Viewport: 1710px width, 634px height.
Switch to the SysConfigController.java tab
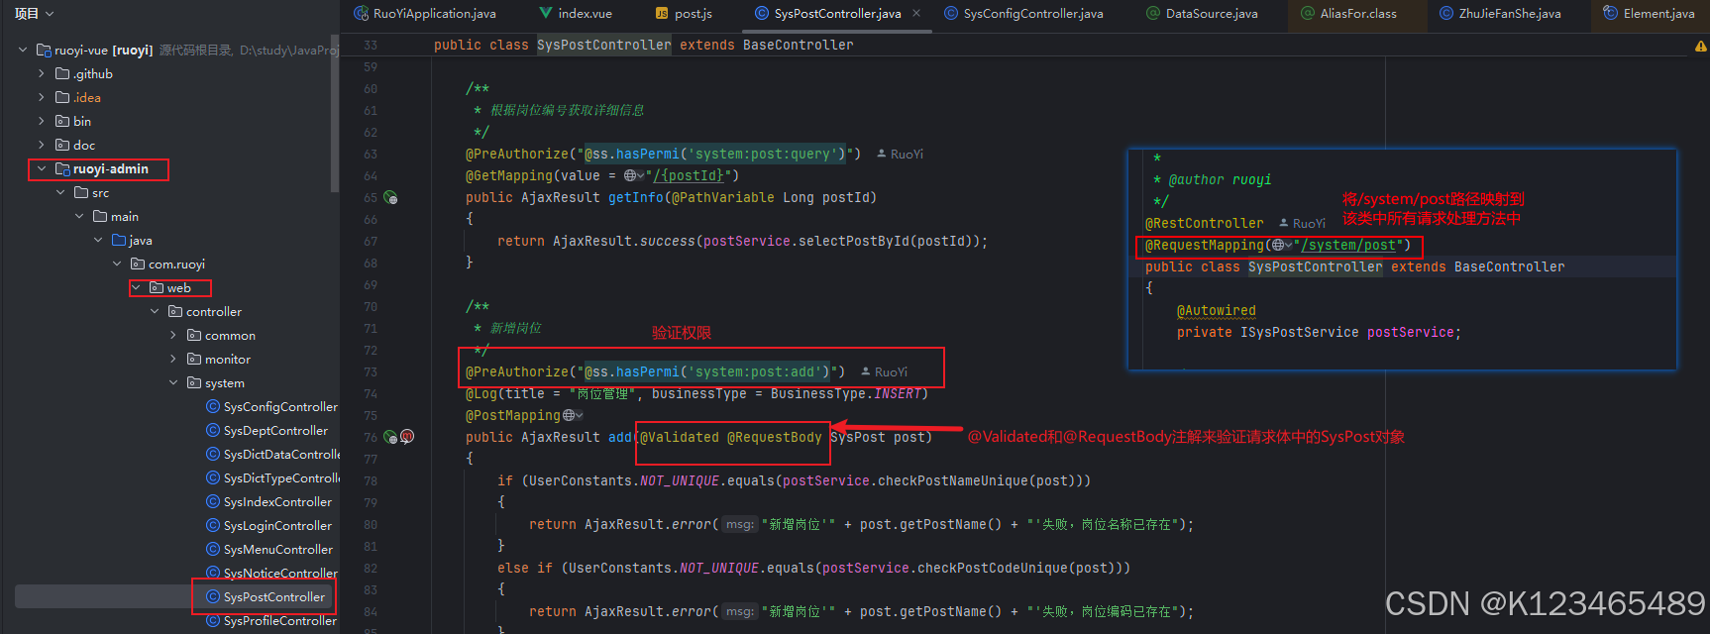coord(1023,14)
